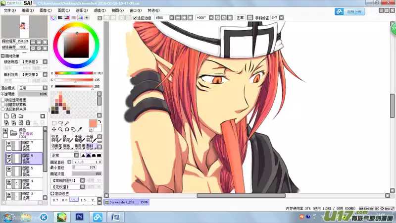Toggle the color mixer panel icon
This screenshot has height=223, width=396.
(x=73, y=17)
